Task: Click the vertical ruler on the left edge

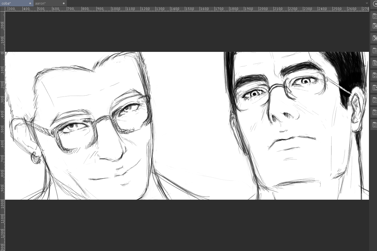Action: pos(2,134)
